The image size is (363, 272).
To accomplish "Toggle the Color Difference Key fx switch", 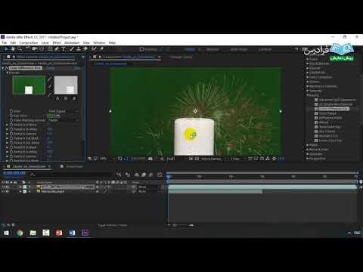I will click(x=7, y=68).
